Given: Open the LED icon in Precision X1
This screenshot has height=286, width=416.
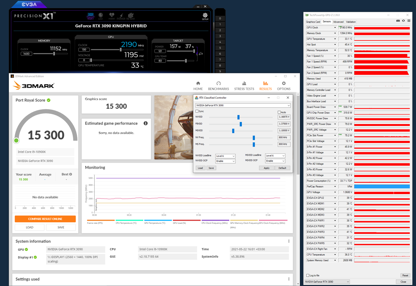Looking at the screenshot, I should pos(100,16).
